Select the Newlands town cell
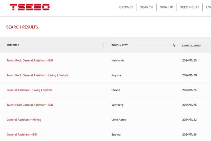 118,60
